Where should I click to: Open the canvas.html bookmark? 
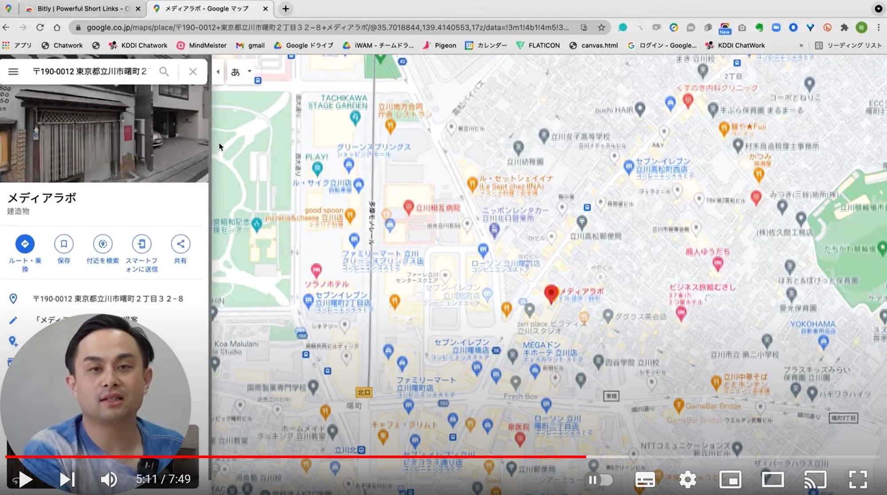tap(594, 45)
